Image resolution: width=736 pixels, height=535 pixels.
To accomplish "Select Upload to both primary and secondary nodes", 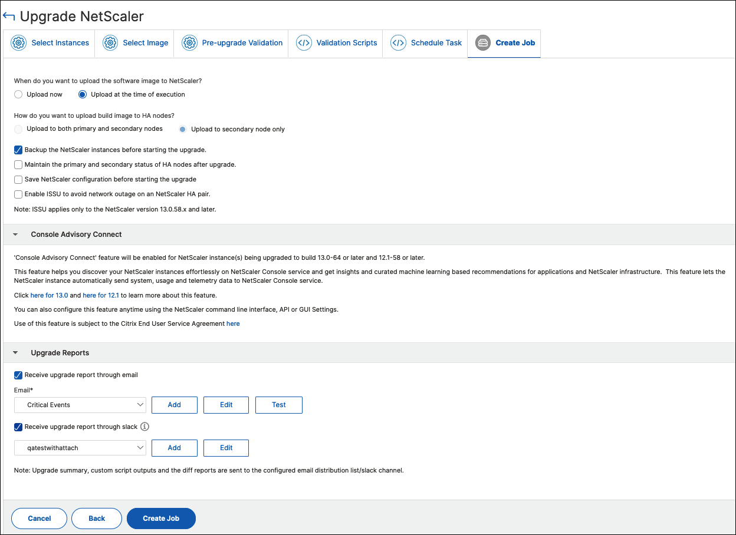I will (x=18, y=128).
